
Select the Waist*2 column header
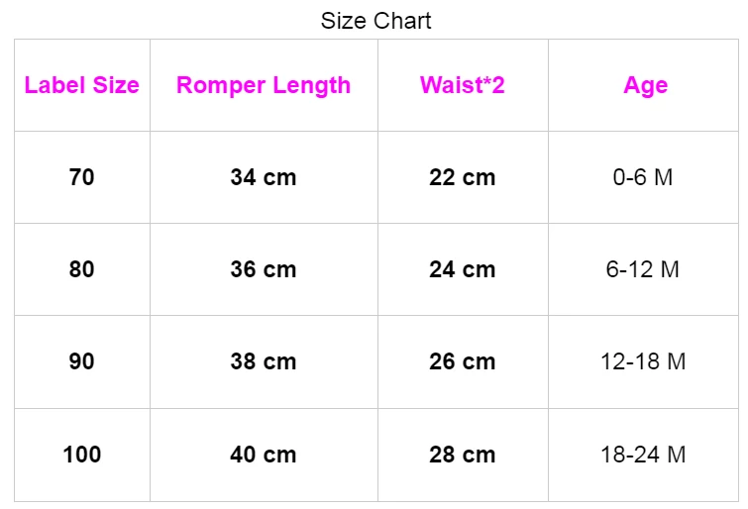pos(463,85)
